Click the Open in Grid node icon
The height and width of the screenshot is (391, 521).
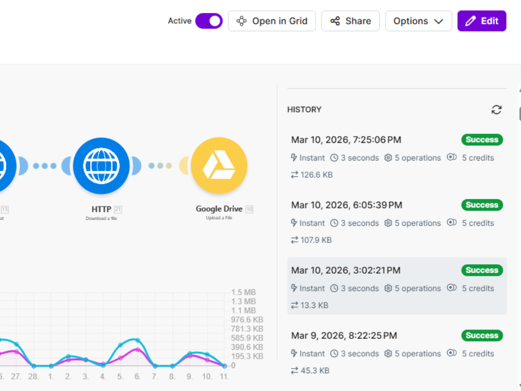click(x=242, y=21)
